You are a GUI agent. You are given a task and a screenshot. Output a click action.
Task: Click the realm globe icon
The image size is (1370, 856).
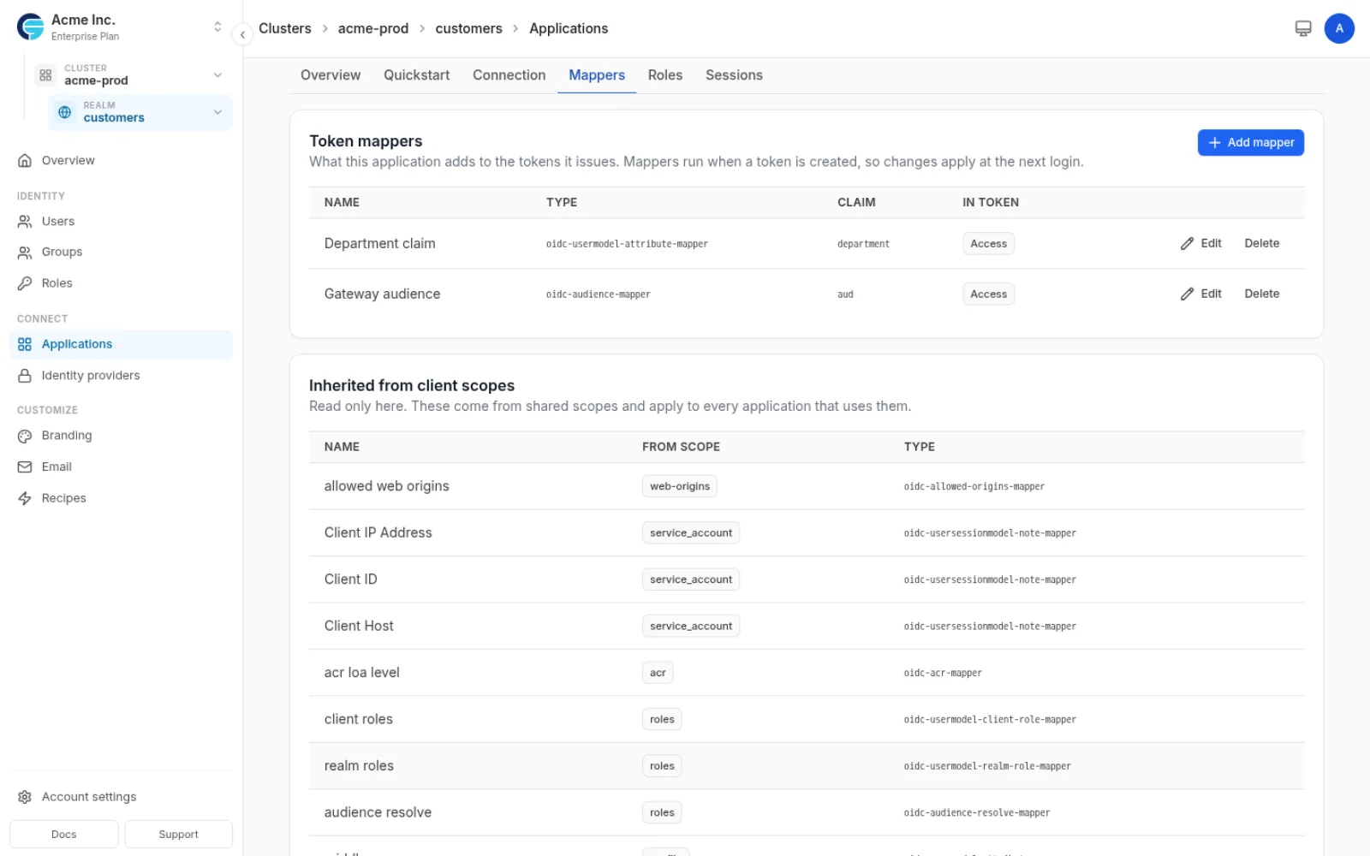click(64, 112)
